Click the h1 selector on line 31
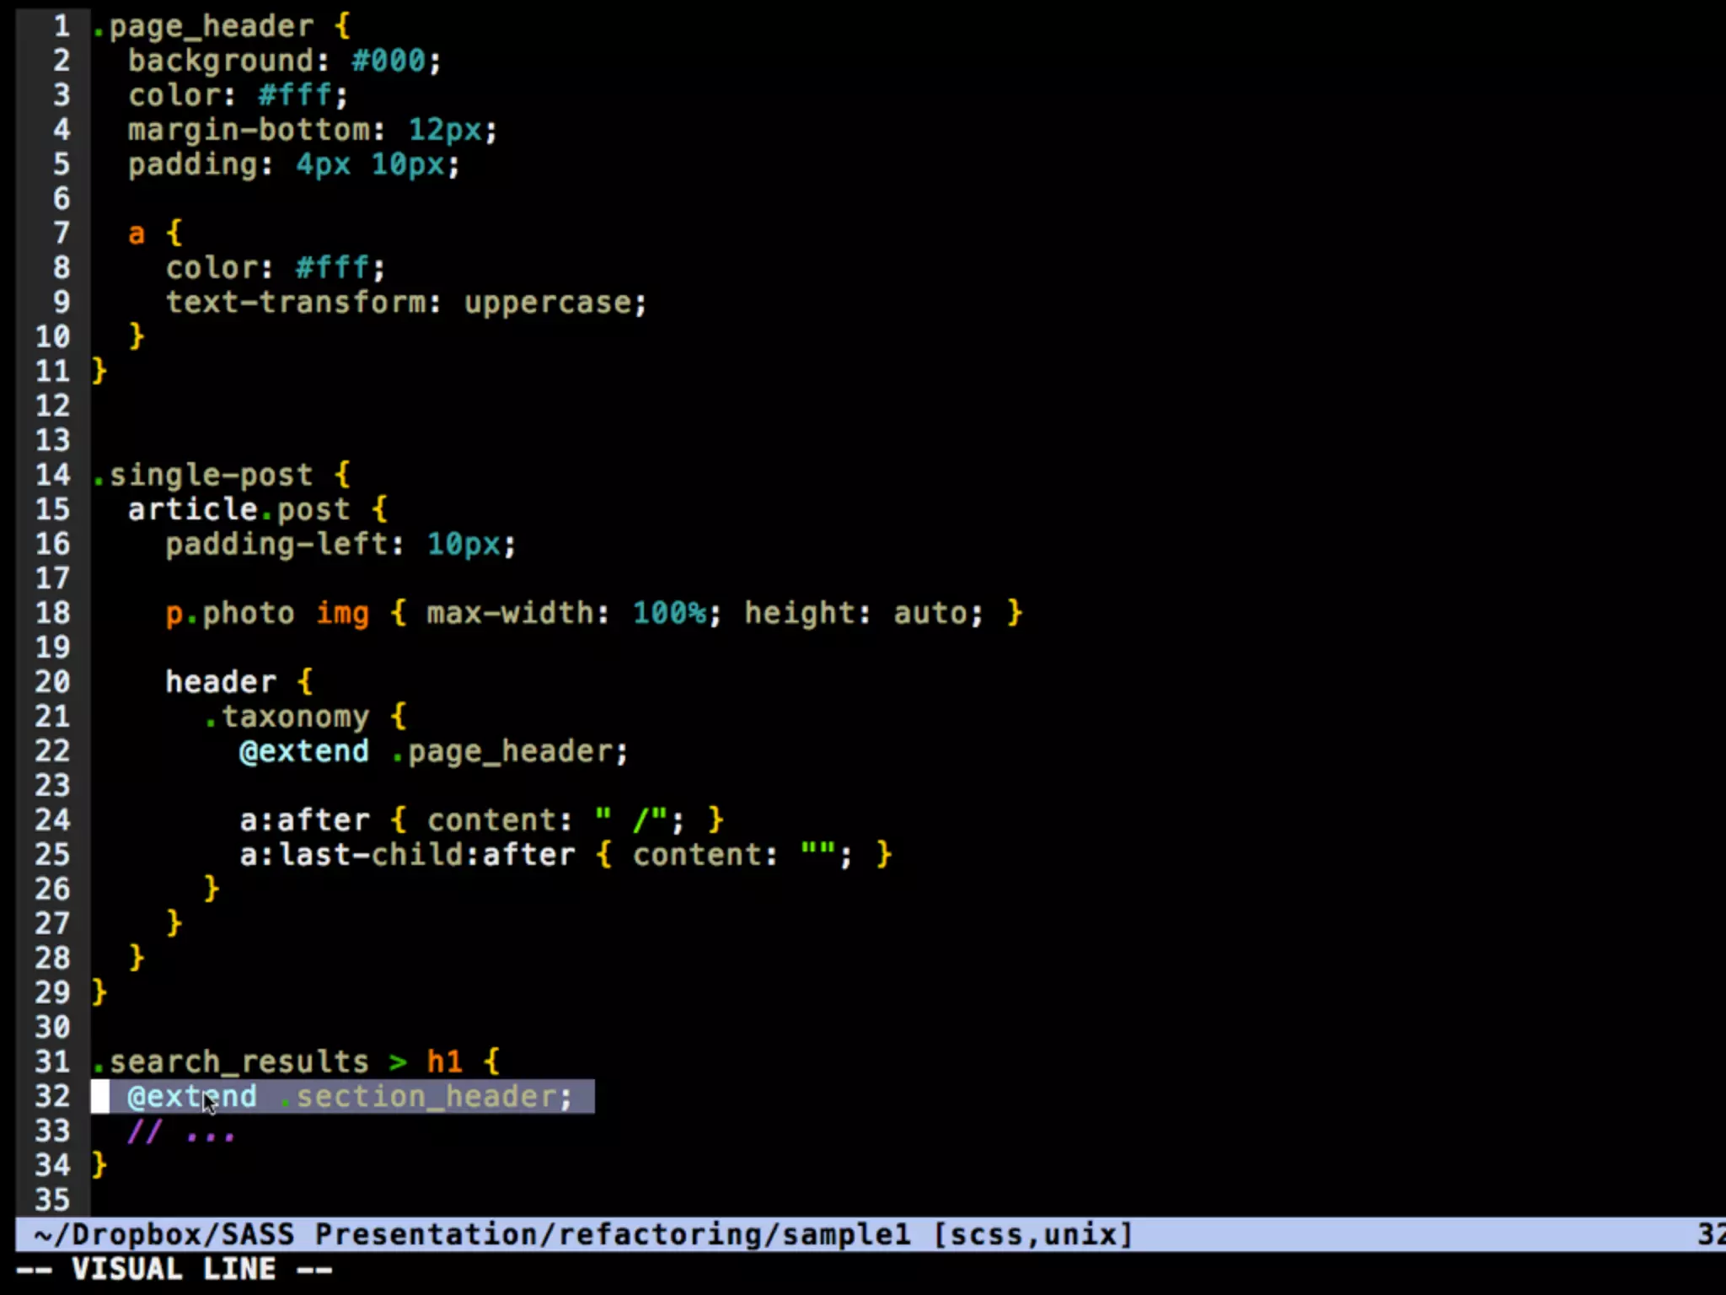This screenshot has height=1295, width=1726. [444, 1062]
